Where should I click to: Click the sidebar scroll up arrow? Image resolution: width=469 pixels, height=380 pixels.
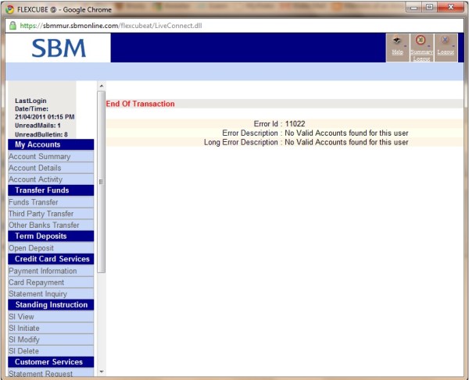click(100, 85)
